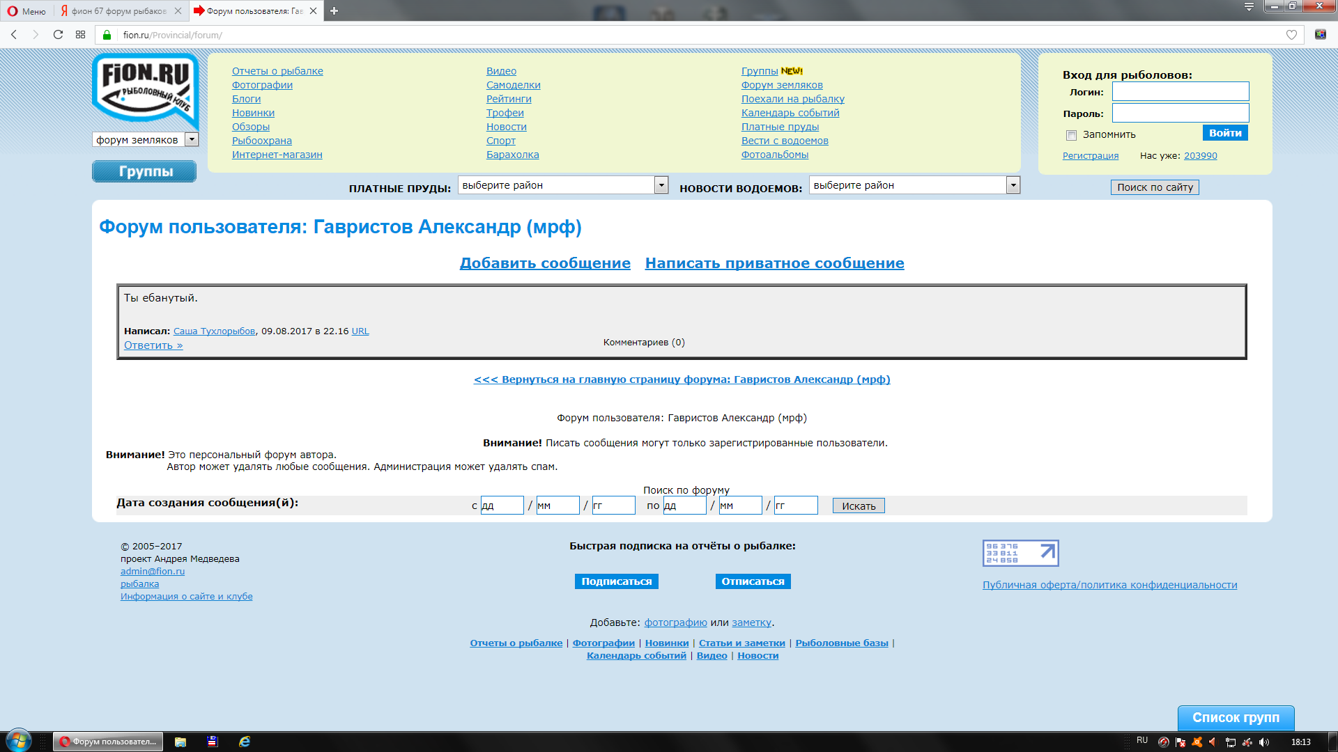Screen dimensions: 1338x752
Task: Bookmark this page with the heart icon
Action: click(x=1291, y=35)
